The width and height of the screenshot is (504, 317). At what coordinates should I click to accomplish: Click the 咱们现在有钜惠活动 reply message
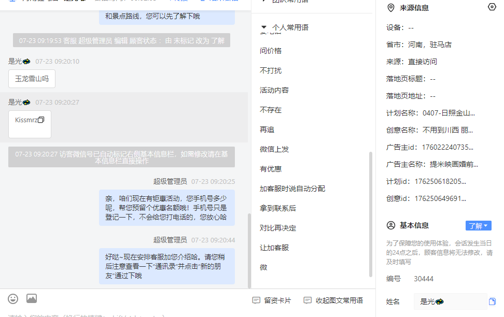(167, 208)
